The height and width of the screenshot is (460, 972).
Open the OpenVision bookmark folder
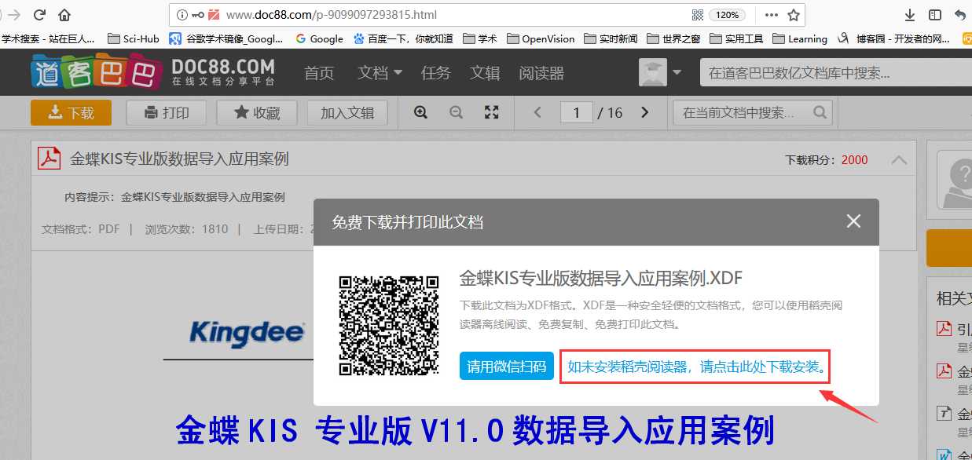[x=541, y=38]
